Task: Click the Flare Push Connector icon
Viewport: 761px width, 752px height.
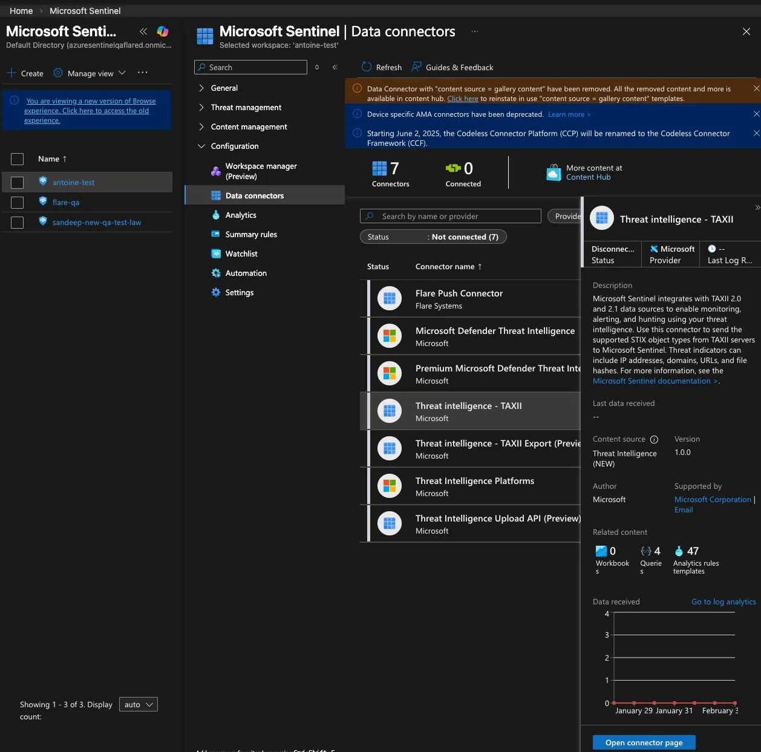Action: point(390,298)
